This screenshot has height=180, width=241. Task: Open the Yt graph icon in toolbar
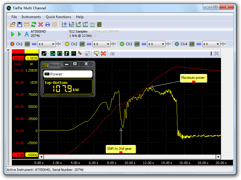pos(72,24)
